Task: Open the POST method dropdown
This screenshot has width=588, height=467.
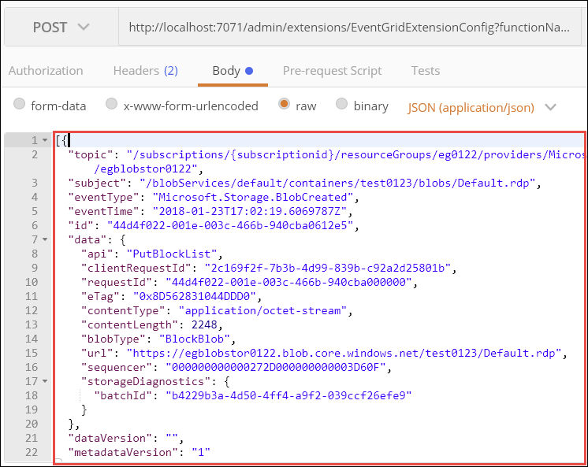Action: click(x=61, y=28)
